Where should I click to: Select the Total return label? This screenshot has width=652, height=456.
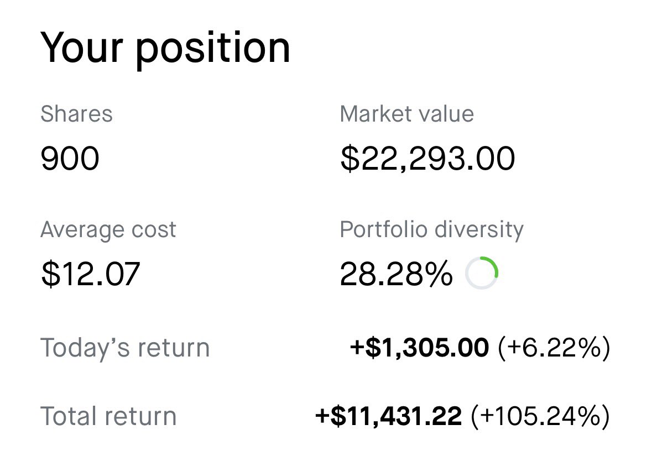[108, 416]
